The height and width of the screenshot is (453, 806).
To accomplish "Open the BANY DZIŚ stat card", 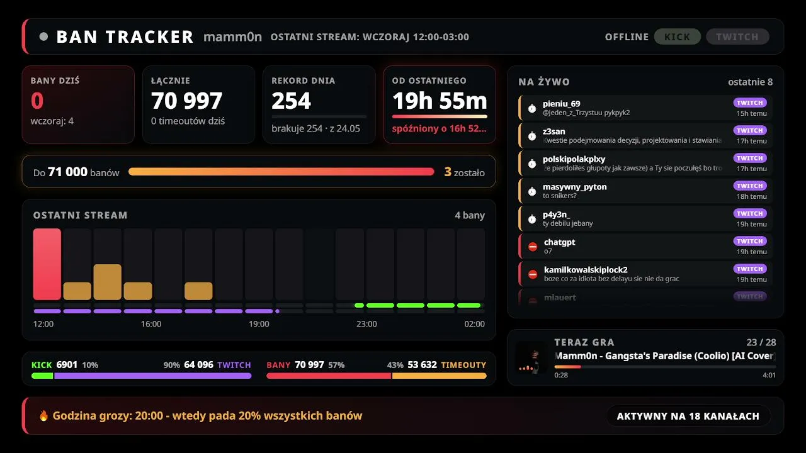I will tap(78, 105).
